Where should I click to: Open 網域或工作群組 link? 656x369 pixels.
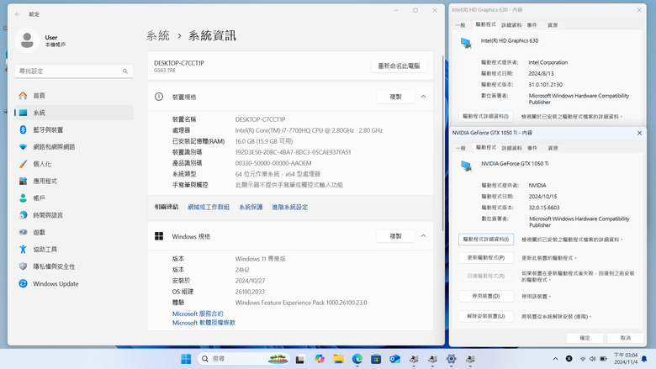point(209,208)
